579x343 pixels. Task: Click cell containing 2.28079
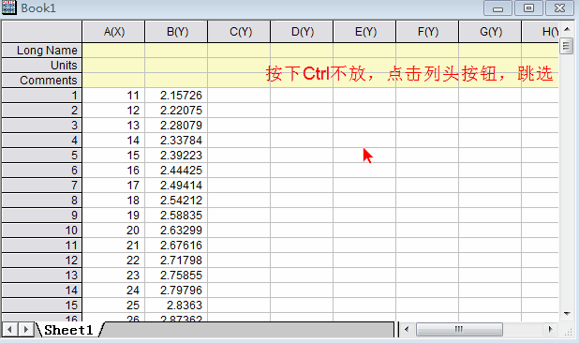176,126
